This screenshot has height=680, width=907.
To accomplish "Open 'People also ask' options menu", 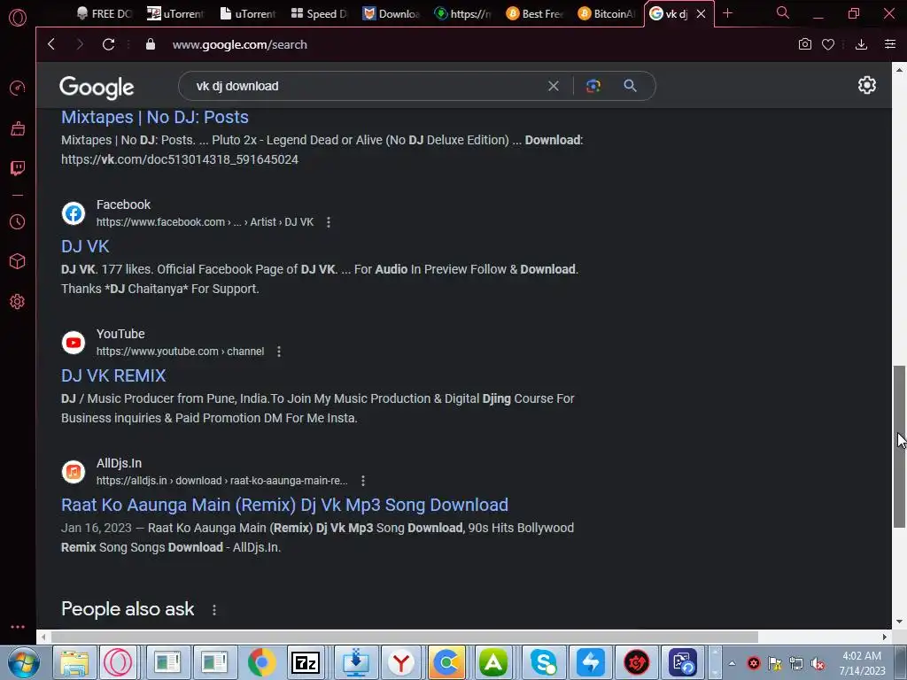I will pyautogui.click(x=214, y=609).
